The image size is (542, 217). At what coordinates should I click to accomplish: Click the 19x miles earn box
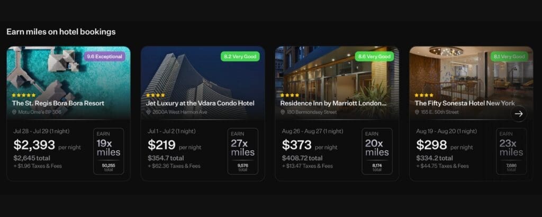tap(109, 151)
